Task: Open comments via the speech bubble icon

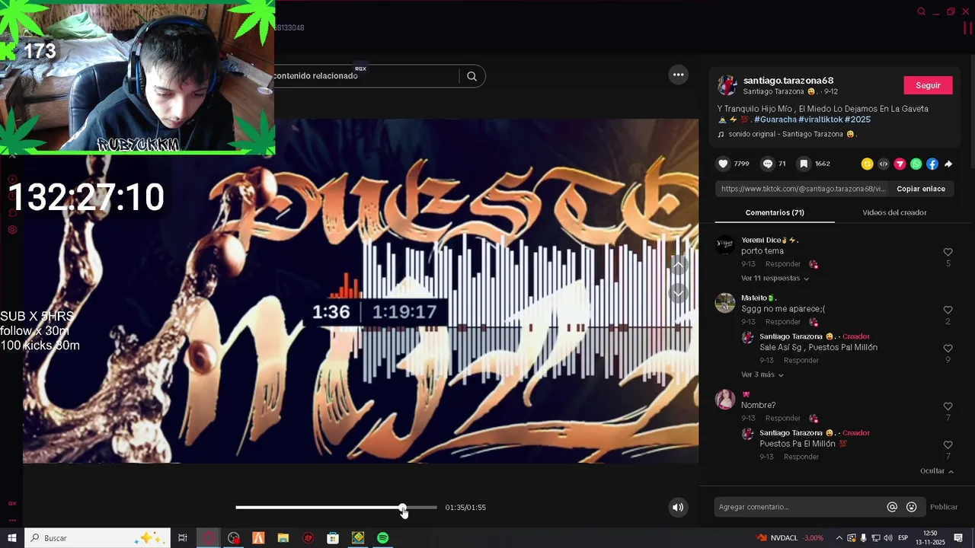Action: [x=768, y=164]
